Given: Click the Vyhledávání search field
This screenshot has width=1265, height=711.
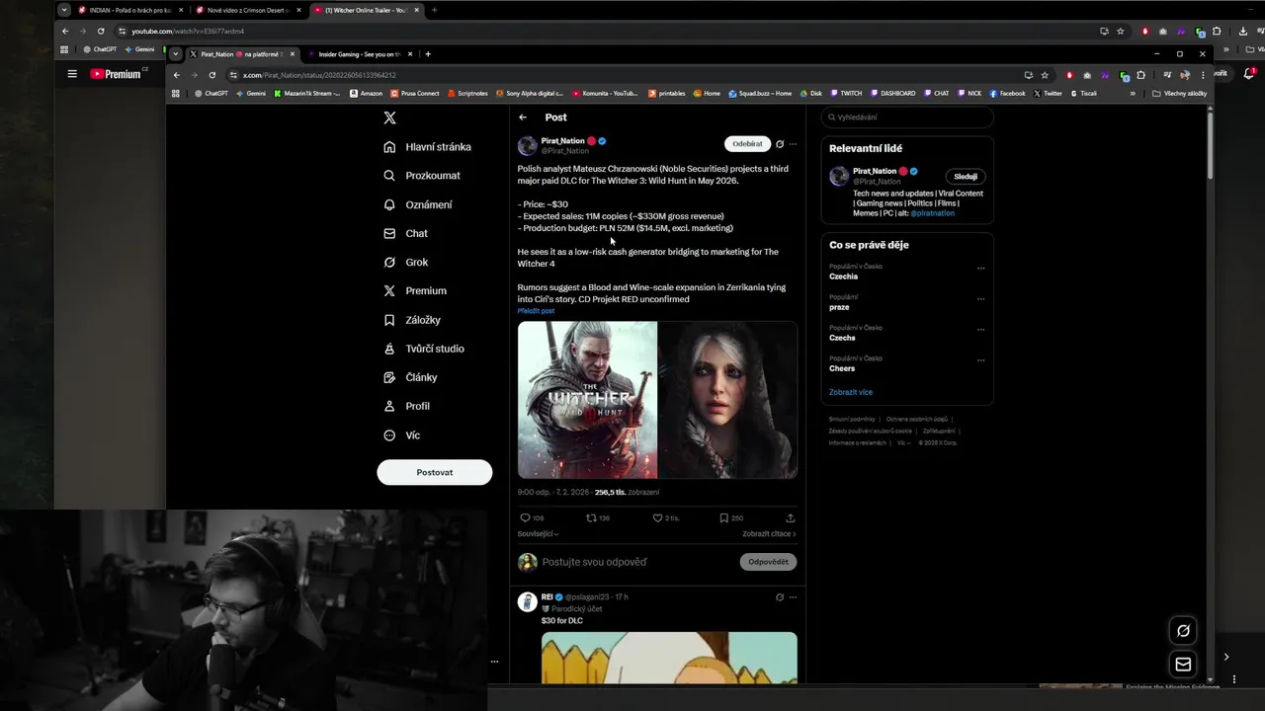Looking at the screenshot, I should (x=906, y=118).
